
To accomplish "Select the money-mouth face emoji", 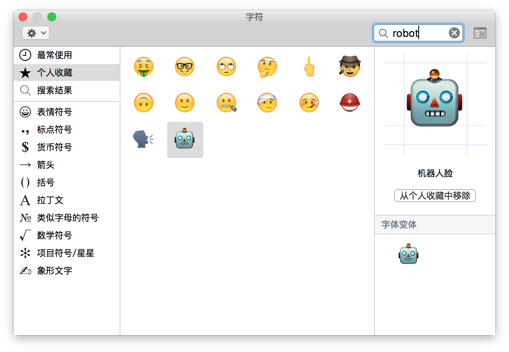I will 144,67.
